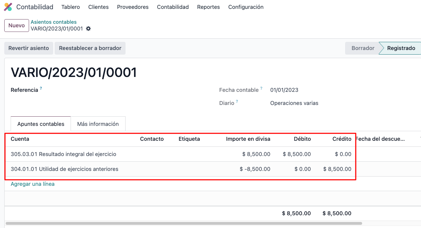Select the 305.03.01 Resultado integral del ejercicio row
Screen dimensions: 421x228
pyautogui.click(x=63, y=154)
